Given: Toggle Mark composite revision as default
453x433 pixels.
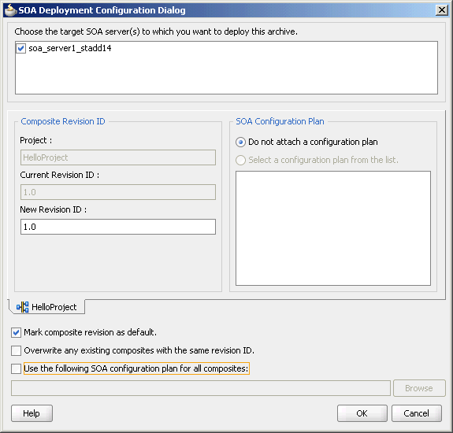Looking at the screenshot, I should tap(17, 332).
